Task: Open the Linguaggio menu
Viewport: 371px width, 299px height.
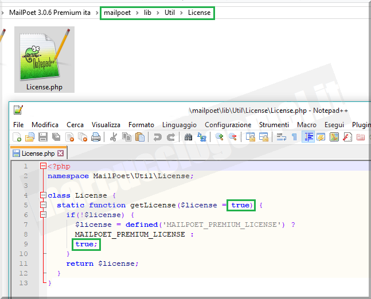Action: (179, 124)
